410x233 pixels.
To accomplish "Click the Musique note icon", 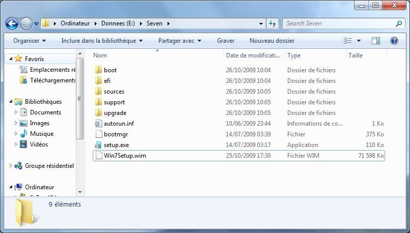I will [23, 134].
